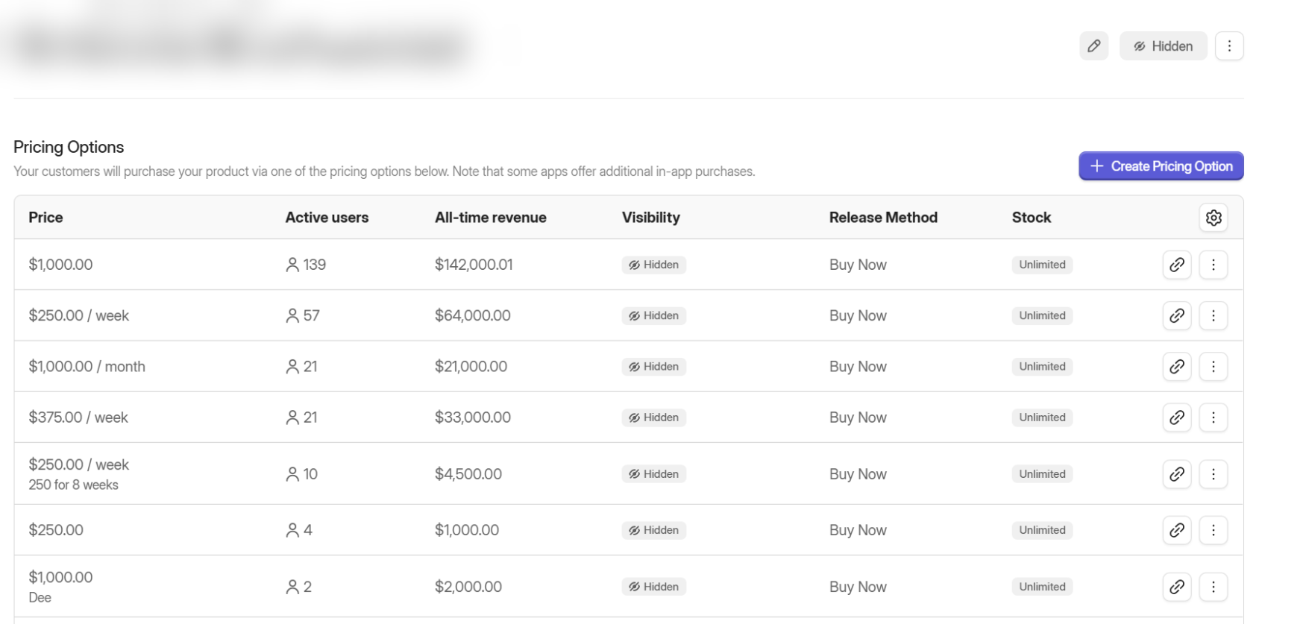Click Hidden badge in $33,000.00 row
Viewport: 1306px width, 624px height.
(653, 417)
